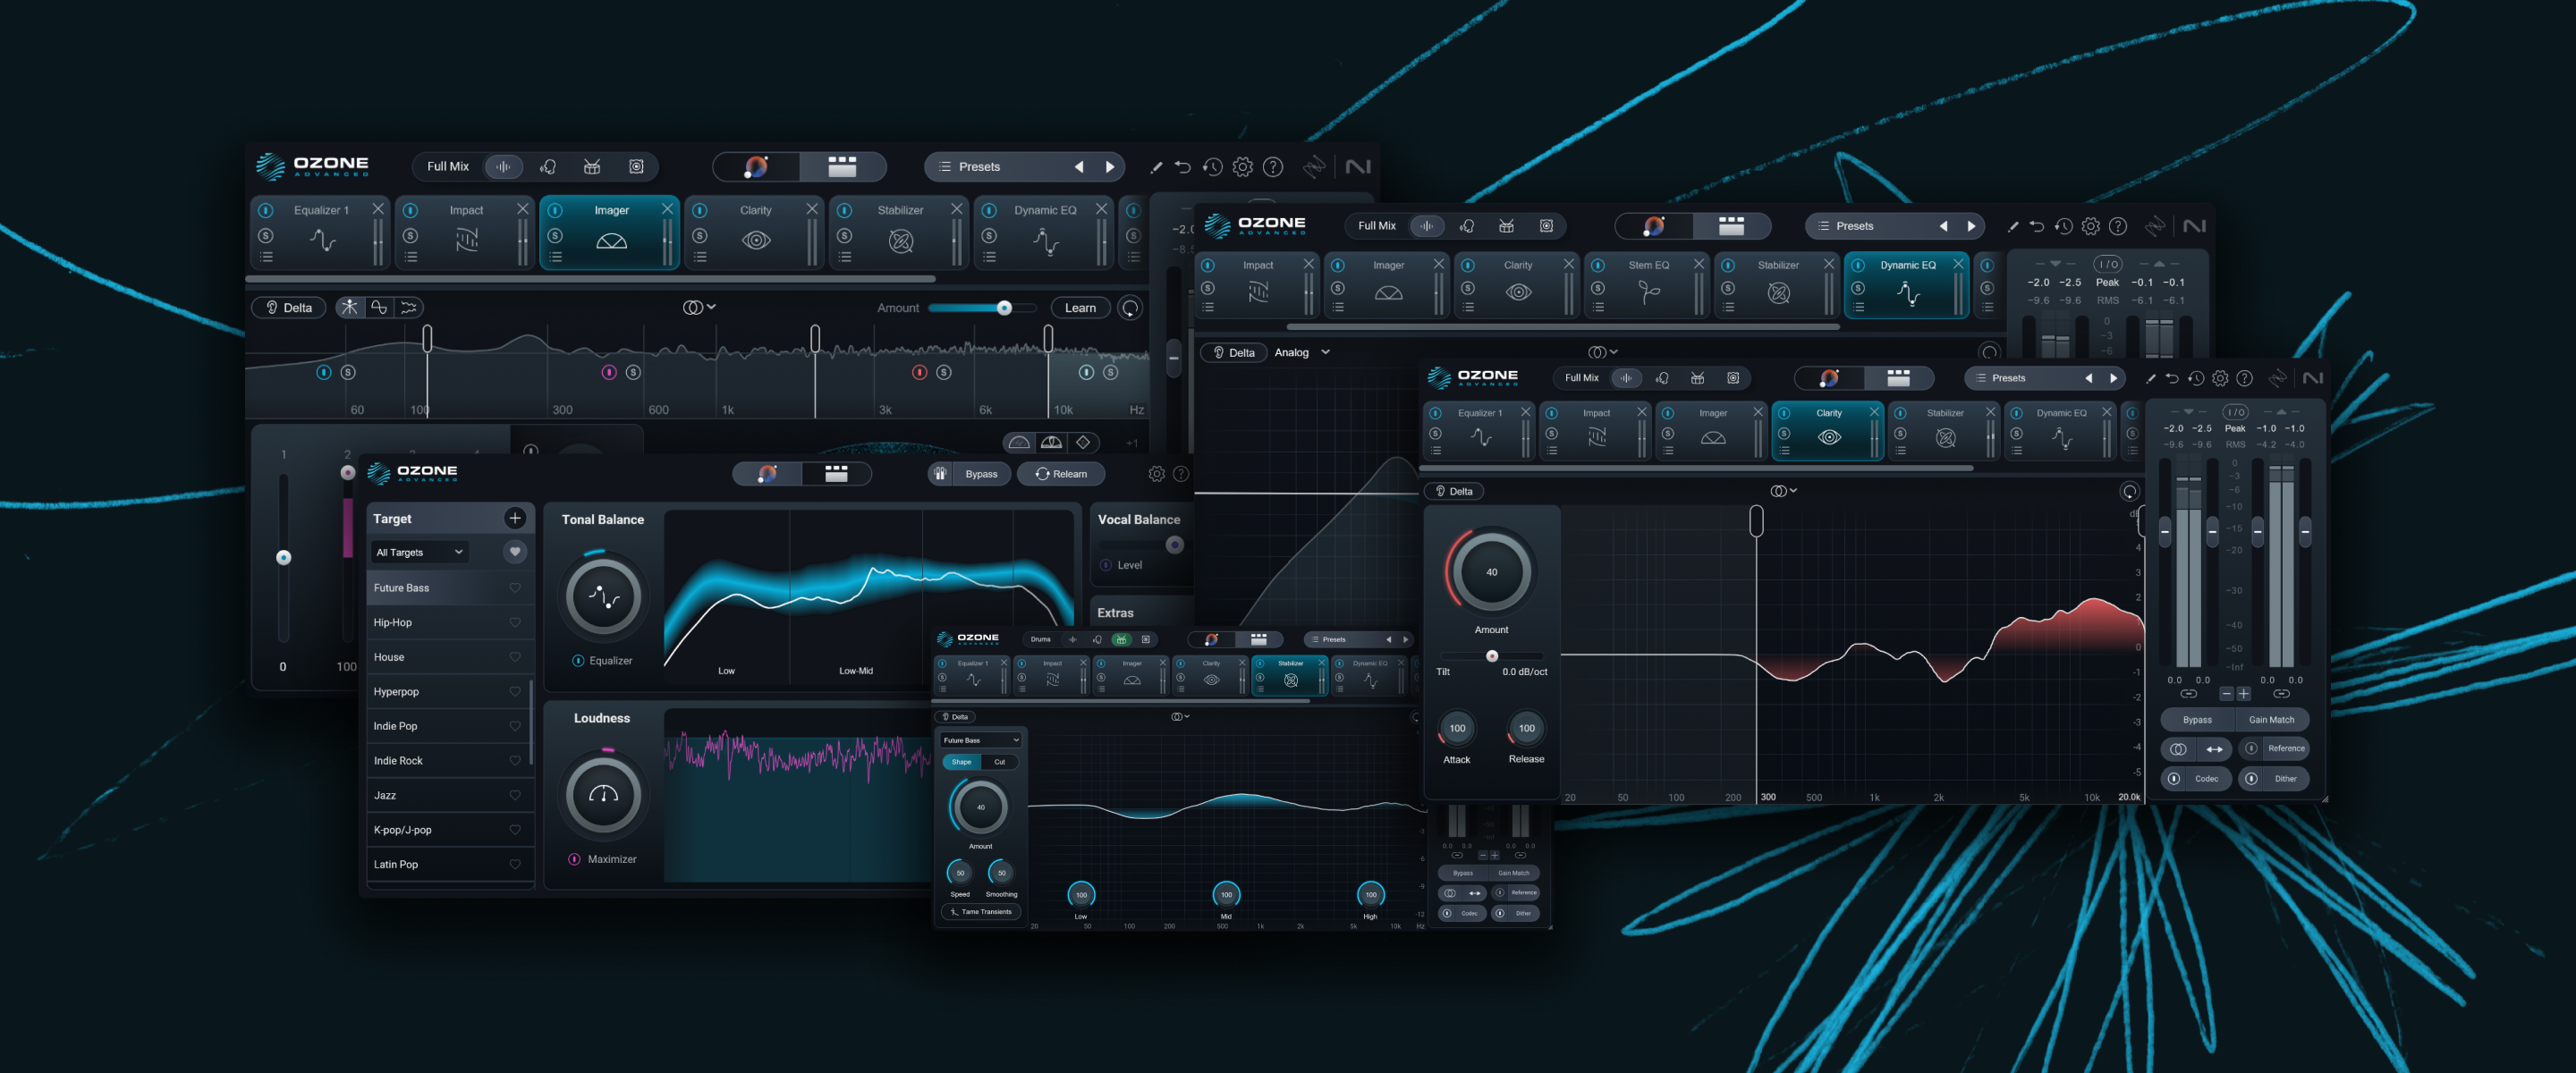
Task: Open the Presets menu in top-left window
Action: [x=979, y=167]
